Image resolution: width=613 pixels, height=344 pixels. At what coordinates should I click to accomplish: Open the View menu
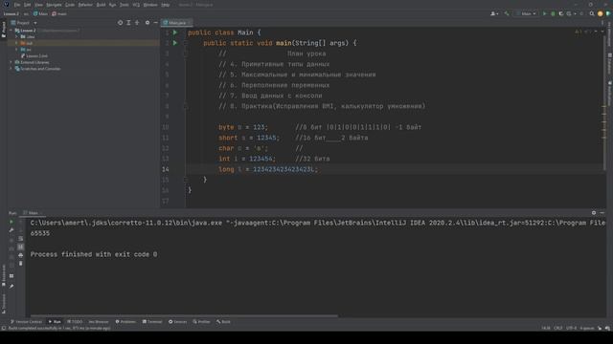click(x=38, y=5)
